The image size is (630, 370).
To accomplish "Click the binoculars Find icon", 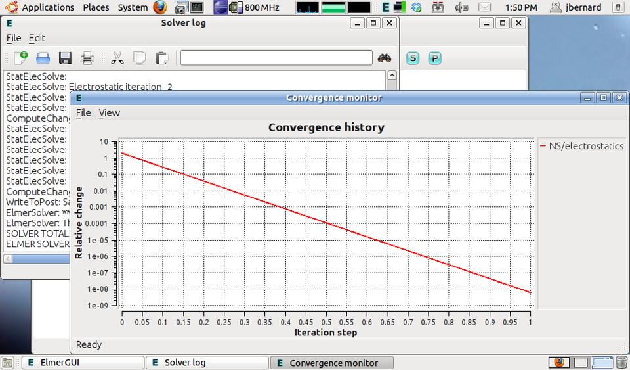I will click(x=385, y=58).
